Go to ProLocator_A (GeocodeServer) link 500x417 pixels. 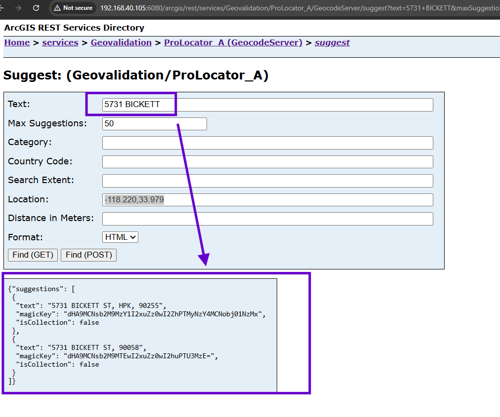pos(233,42)
